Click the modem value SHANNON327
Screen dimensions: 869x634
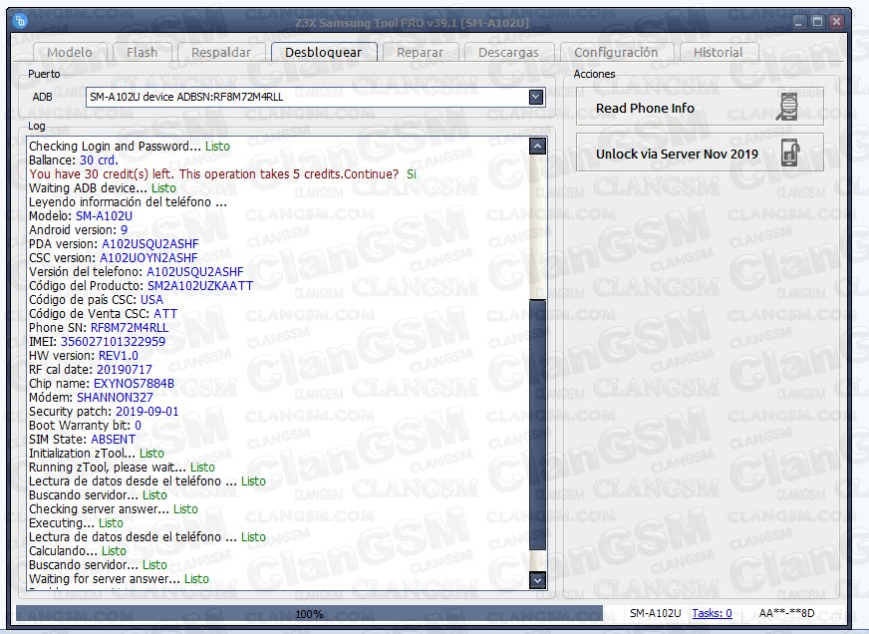(x=115, y=398)
